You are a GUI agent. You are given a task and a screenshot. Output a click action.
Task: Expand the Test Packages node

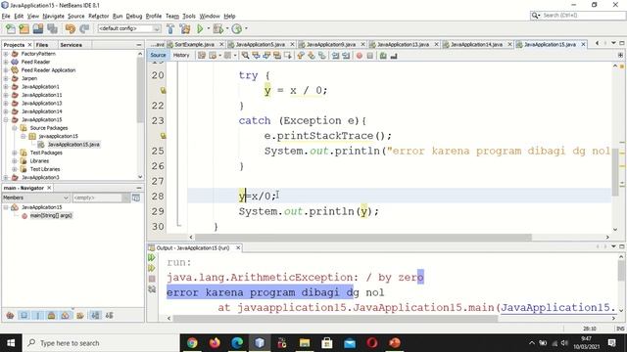point(15,153)
